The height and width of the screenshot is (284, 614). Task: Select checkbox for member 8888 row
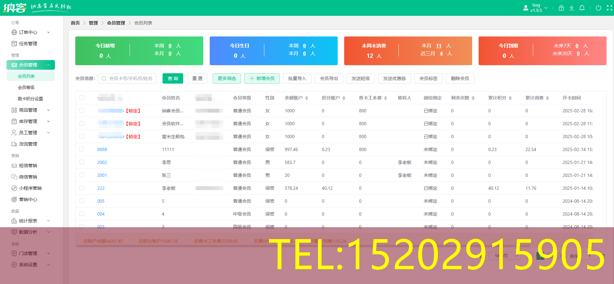coord(82,149)
